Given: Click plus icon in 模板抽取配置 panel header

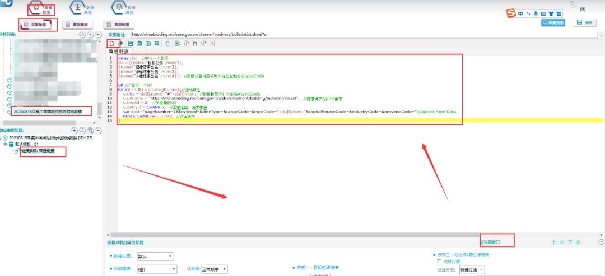Looking at the screenshot, I should click(74, 130).
